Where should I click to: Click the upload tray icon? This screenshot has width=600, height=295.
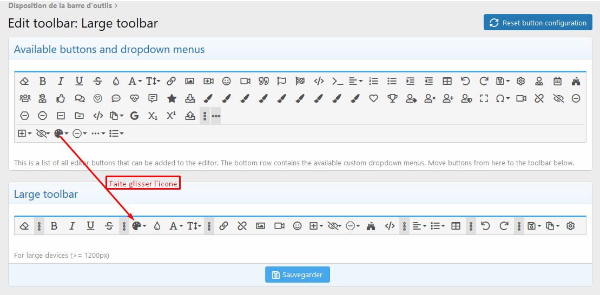pos(190,116)
